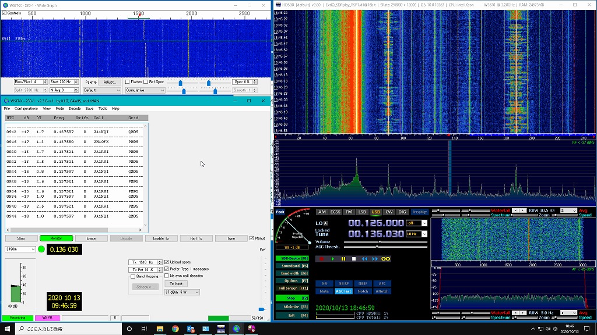Enable the Band Hopping checkbox
Screen dimensions: 597x335
(x=133, y=276)
